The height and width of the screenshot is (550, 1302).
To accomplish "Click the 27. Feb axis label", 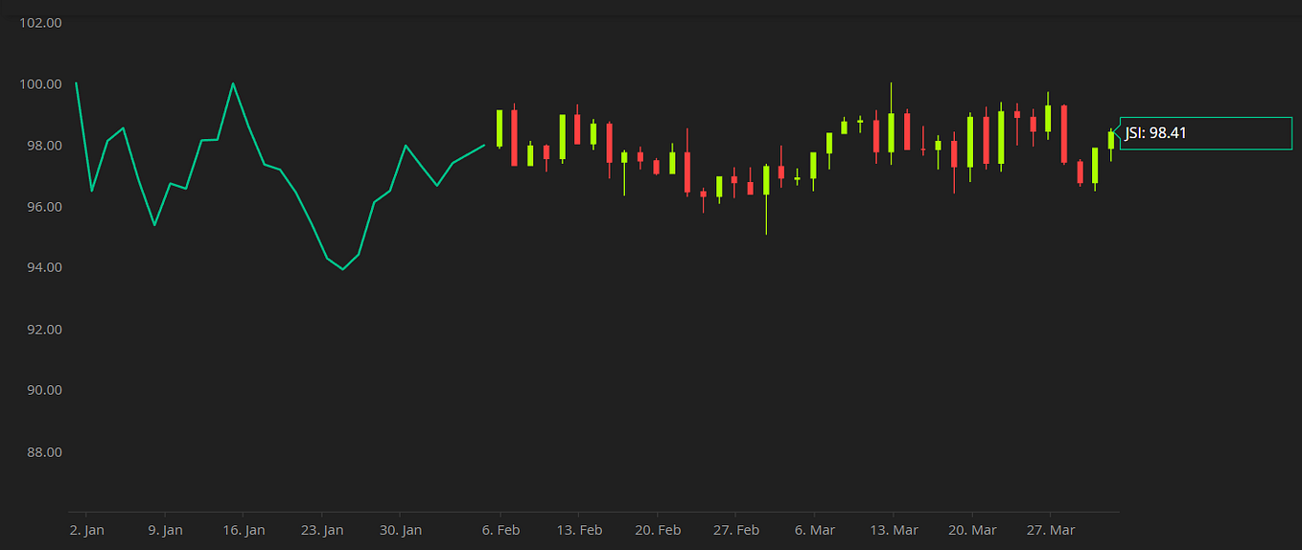I will (736, 530).
